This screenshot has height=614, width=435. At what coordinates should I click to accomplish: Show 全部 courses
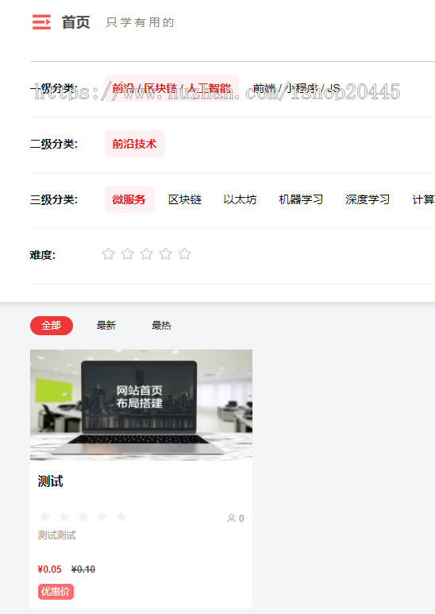click(x=52, y=326)
